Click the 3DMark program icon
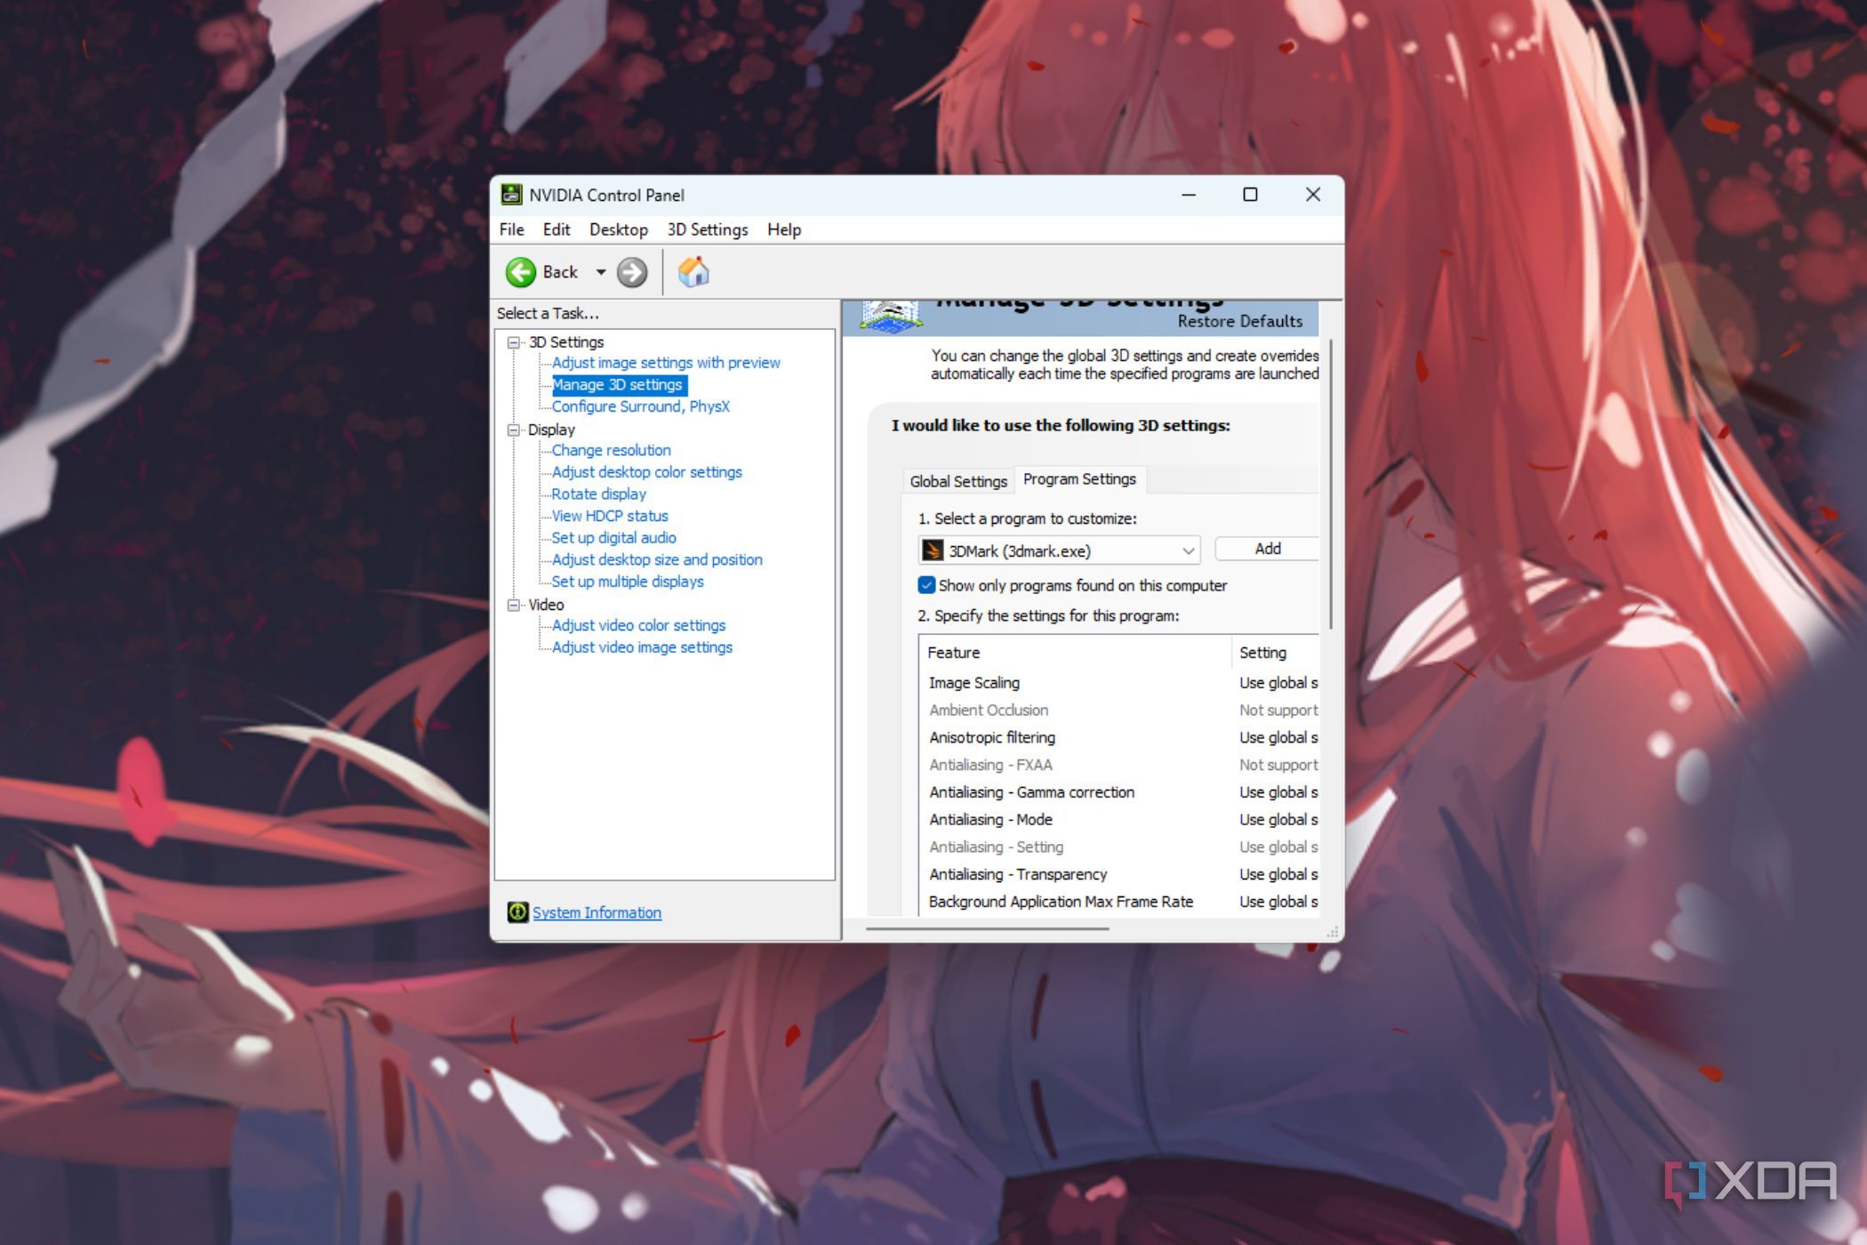1867x1245 pixels. 932,550
